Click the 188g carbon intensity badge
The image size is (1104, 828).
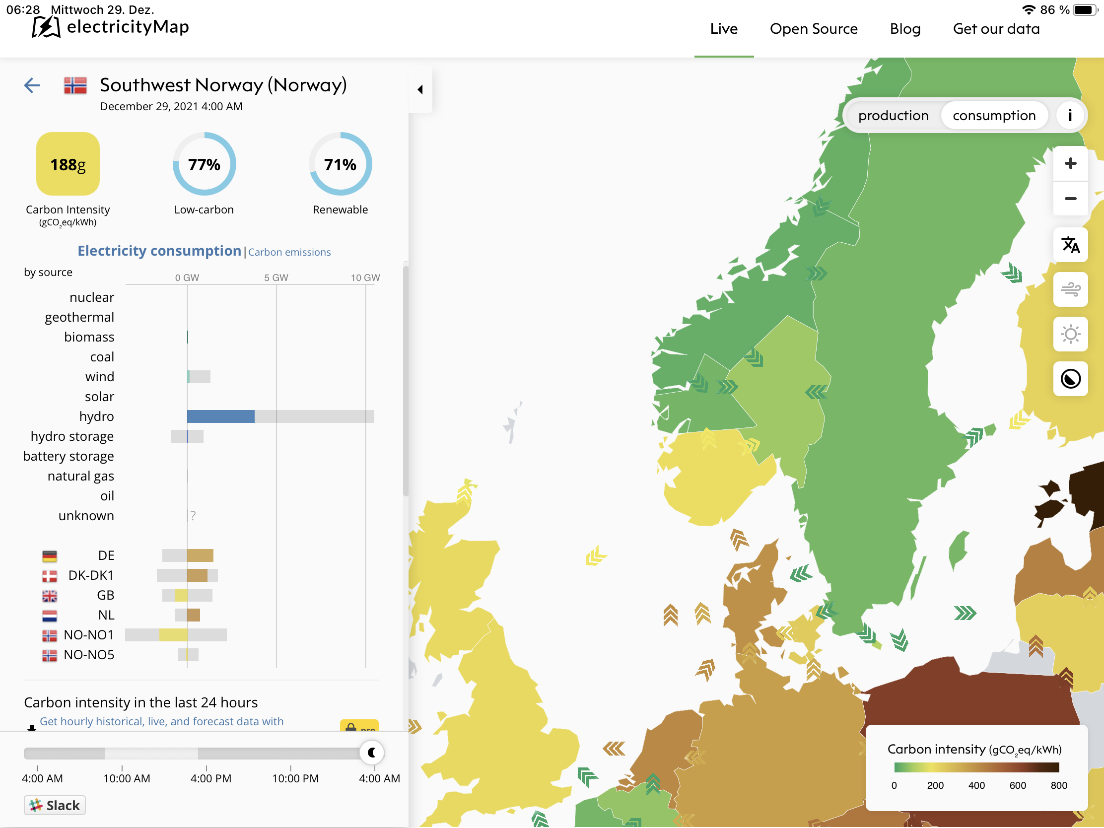pyautogui.click(x=68, y=164)
